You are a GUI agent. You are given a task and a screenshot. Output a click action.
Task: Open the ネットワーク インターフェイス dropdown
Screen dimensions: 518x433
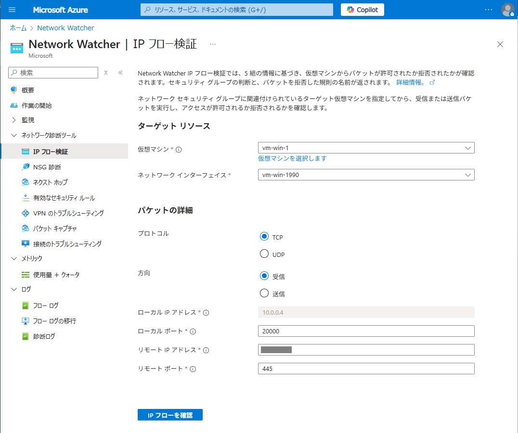(x=366, y=175)
